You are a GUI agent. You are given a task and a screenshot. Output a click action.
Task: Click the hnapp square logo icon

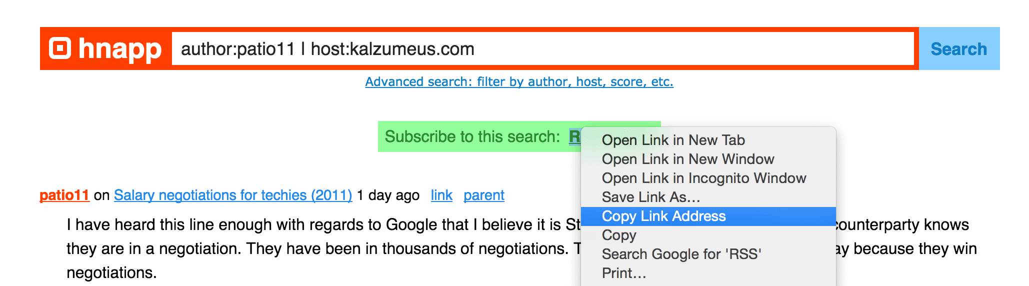(x=60, y=48)
